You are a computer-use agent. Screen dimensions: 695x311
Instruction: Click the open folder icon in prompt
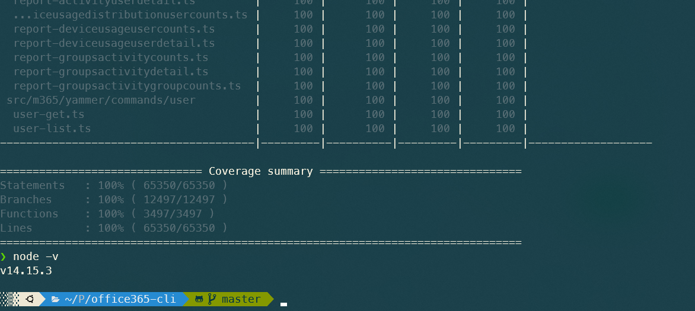coord(55,300)
